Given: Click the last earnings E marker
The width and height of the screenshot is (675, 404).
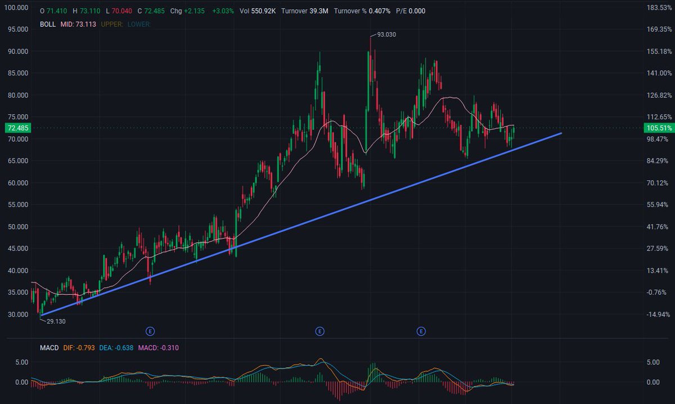Looking at the screenshot, I should click(x=421, y=331).
